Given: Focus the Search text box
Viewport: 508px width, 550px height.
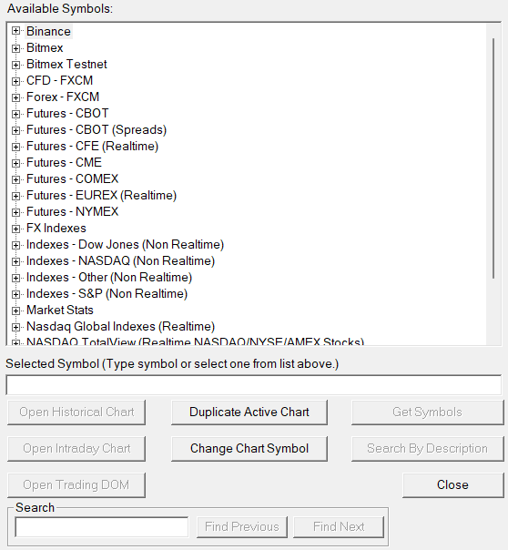Looking at the screenshot, I should 102,527.
